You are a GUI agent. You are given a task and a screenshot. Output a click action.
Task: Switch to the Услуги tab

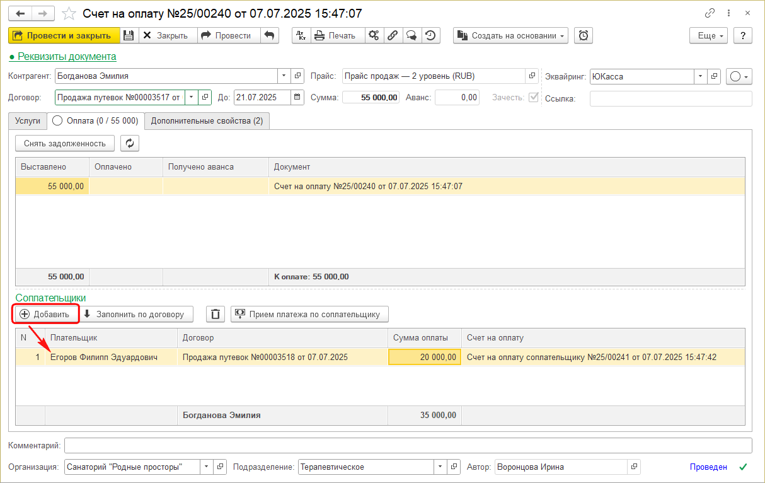point(28,120)
